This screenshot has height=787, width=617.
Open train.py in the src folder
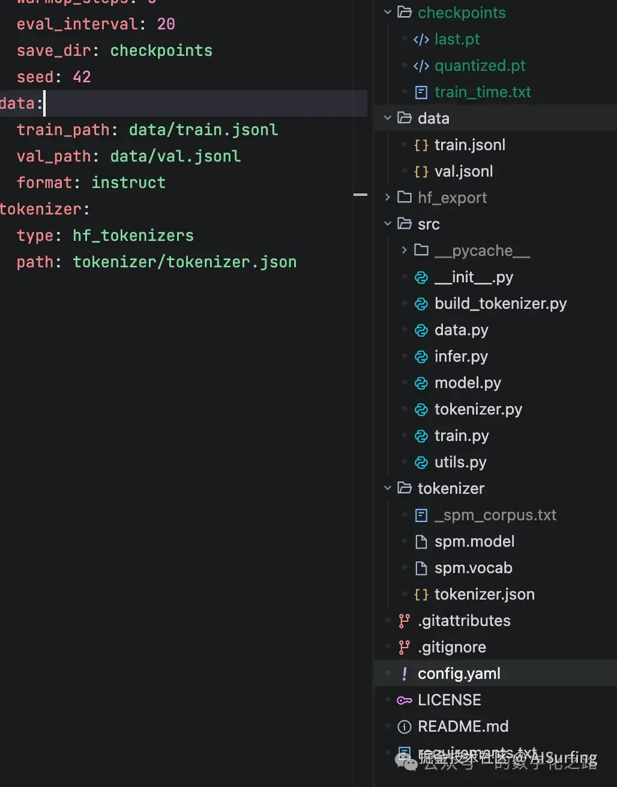coord(462,436)
